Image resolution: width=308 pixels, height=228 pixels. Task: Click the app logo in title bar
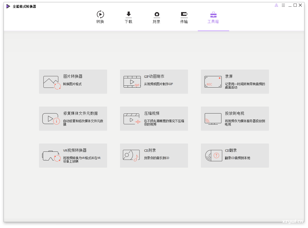tap(8, 6)
